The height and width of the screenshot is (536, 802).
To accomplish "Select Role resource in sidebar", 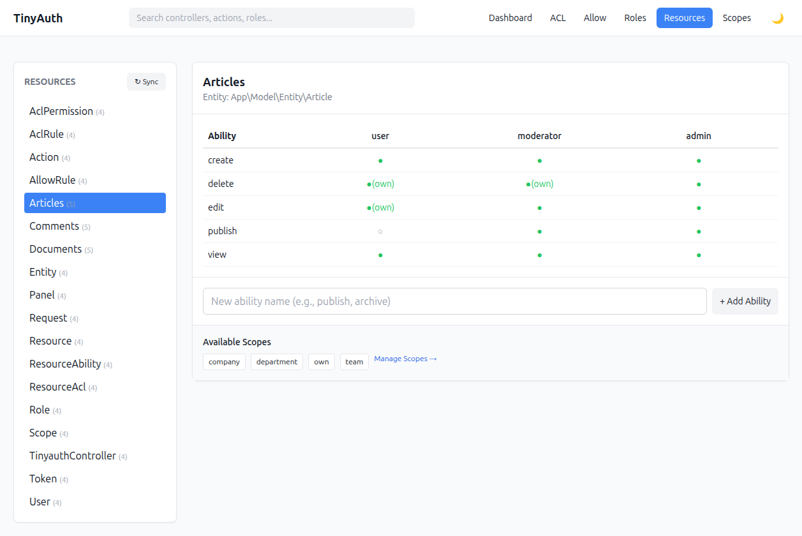I will [95, 410].
